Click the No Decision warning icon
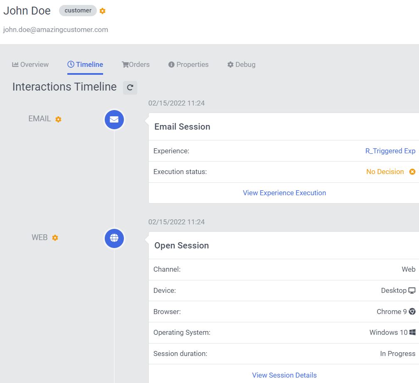 click(412, 172)
